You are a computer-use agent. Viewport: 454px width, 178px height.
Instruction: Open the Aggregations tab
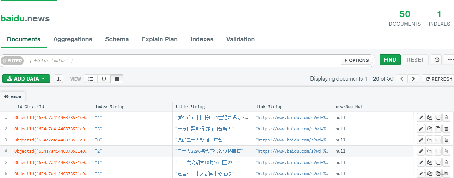73,39
